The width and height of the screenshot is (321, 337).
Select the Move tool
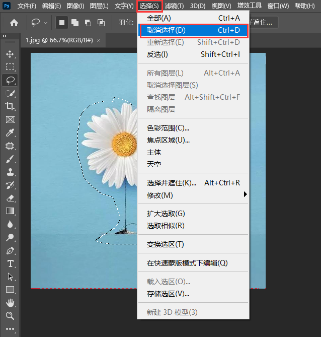(10, 54)
